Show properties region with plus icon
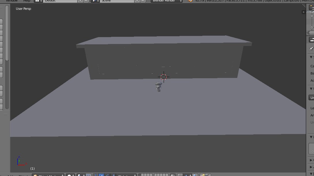The width and height of the screenshot is (314, 176). (303, 12)
